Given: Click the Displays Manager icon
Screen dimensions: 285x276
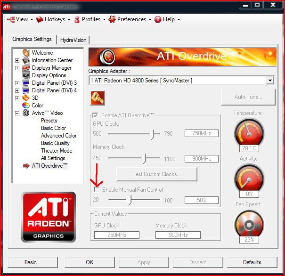Looking at the screenshot, I should click(26, 68).
